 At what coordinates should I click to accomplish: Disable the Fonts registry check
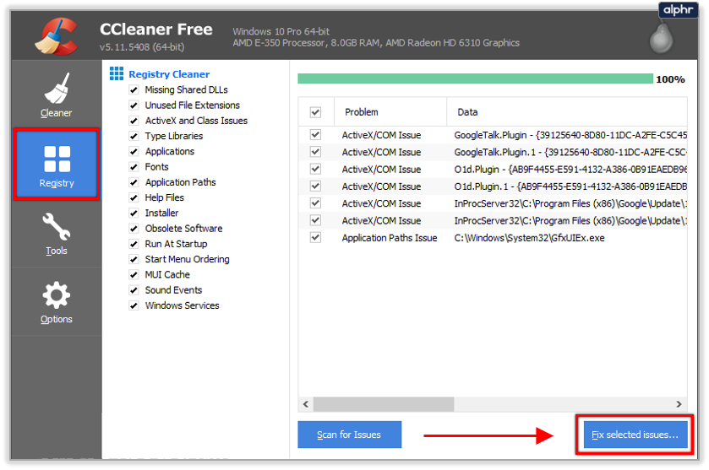coord(134,166)
